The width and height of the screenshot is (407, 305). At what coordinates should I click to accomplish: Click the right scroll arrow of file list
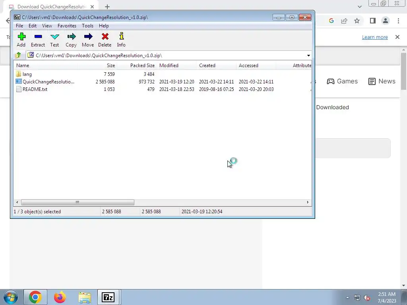click(308, 202)
